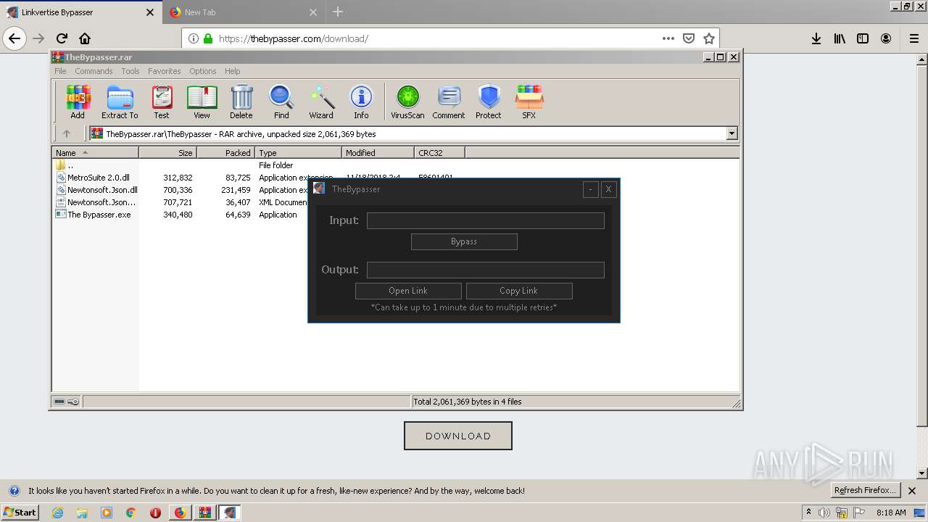Open WinRAR File menu
The width and height of the screenshot is (928, 522).
pos(60,71)
